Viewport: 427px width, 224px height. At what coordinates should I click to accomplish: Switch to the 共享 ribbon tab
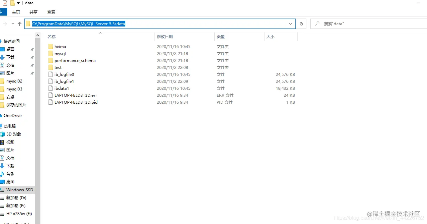coord(34,12)
